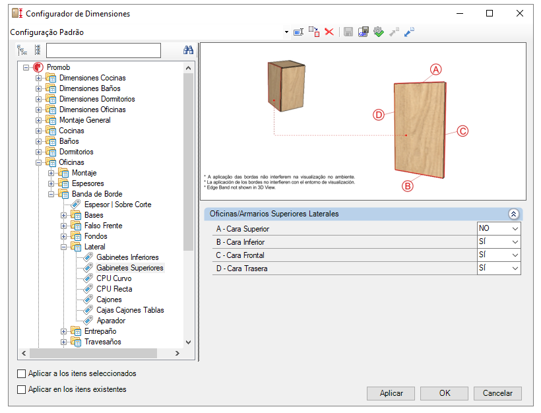Click the tree search text field
Image resolution: width=541 pixels, height=413 pixels.
[x=104, y=50]
